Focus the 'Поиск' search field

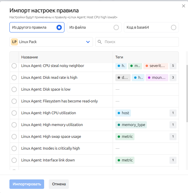tap(137, 42)
